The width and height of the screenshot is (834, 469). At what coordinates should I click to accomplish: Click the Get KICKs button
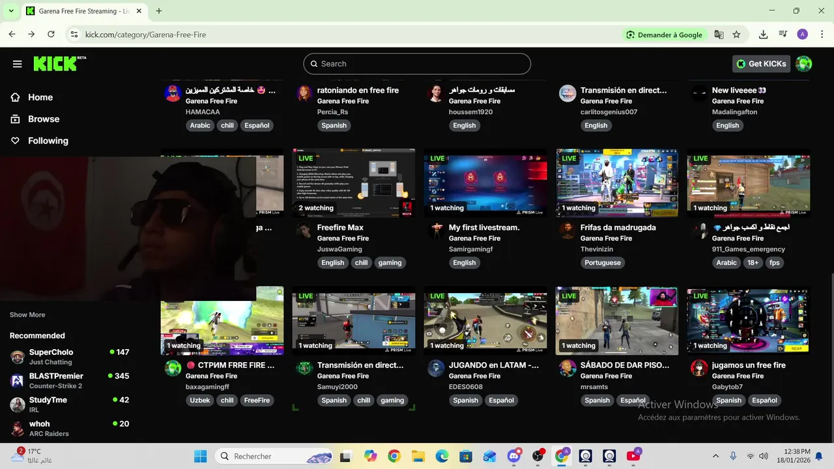pyautogui.click(x=761, y=64)
